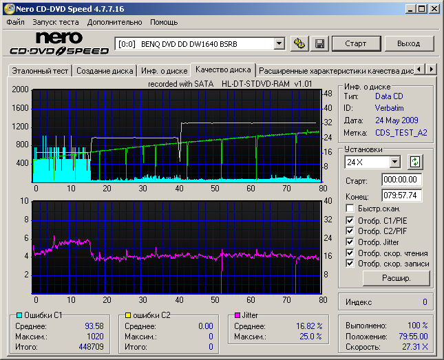Expand the 24 X speed dropdown
This screenshot has width=444, height=360.
coord(394,162)
